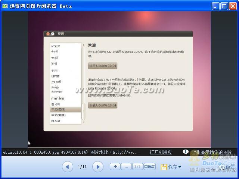Screen dimensions: 239x179
Task: Go to the next image with right arrow
Action: click(98, 167)
